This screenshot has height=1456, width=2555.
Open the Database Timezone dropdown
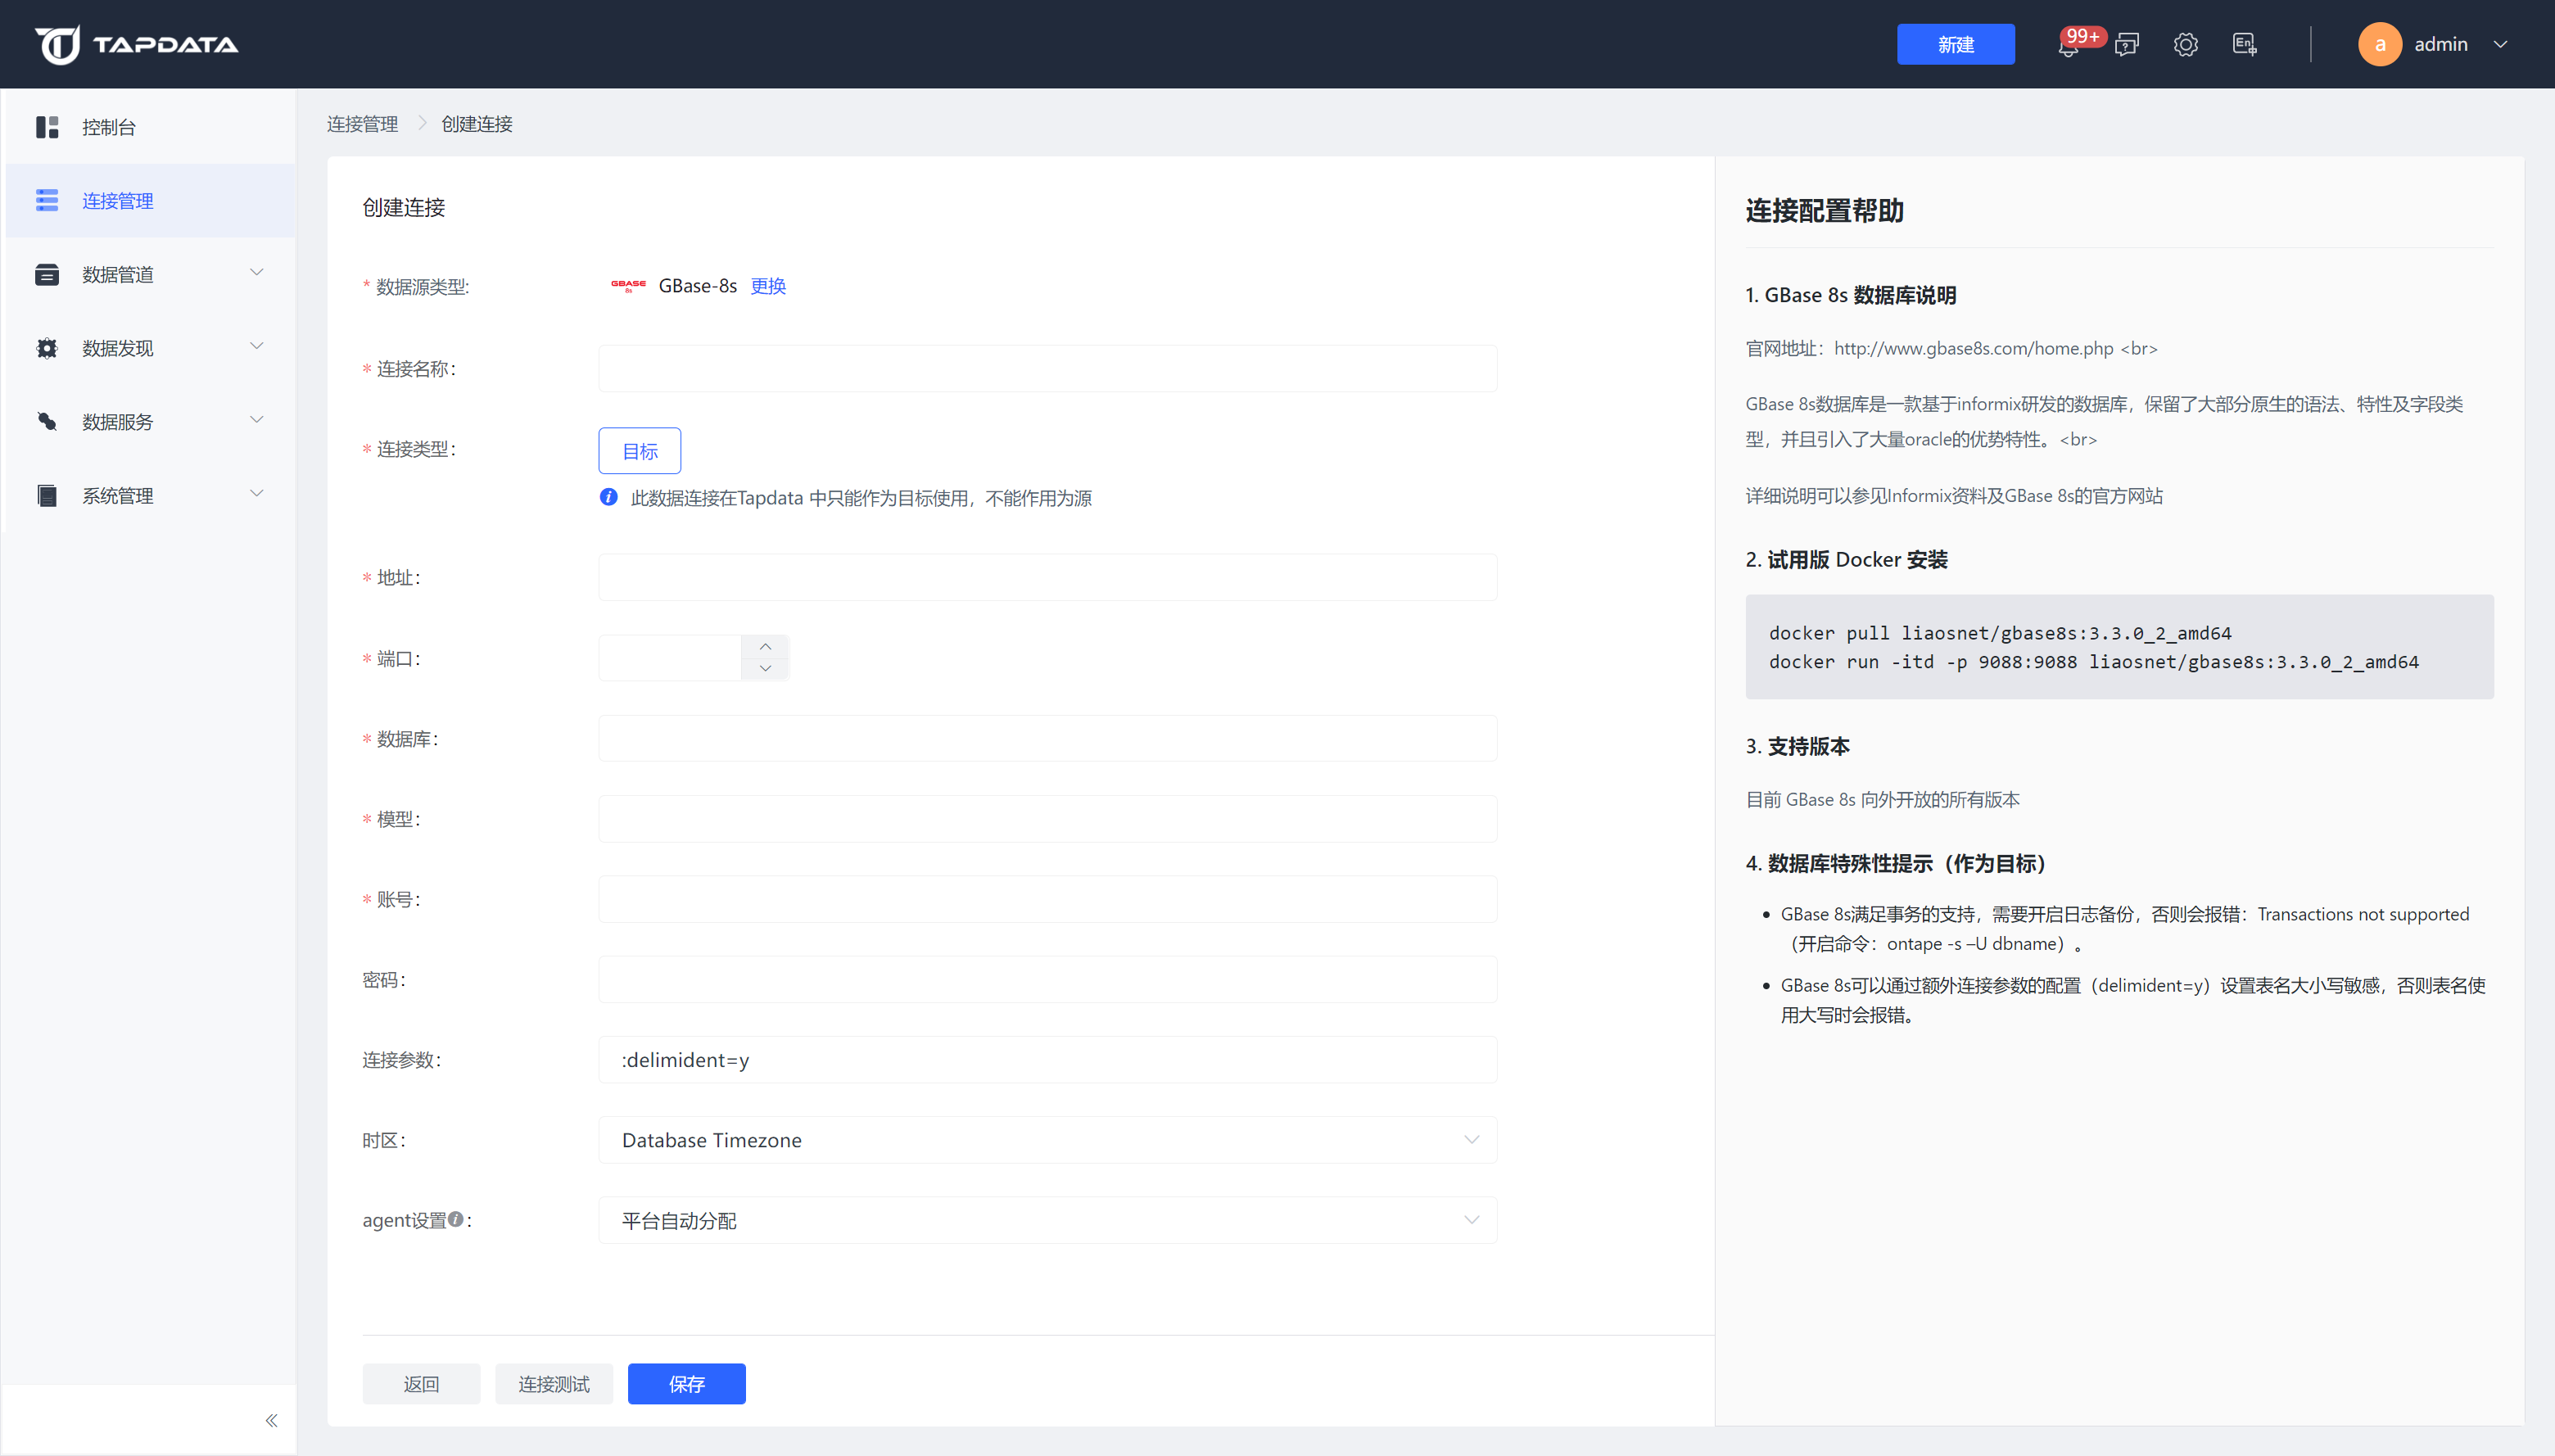[x=1047, y=1140]
